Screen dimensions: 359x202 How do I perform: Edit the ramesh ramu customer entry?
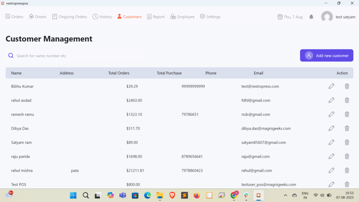[x=331, y=114]
